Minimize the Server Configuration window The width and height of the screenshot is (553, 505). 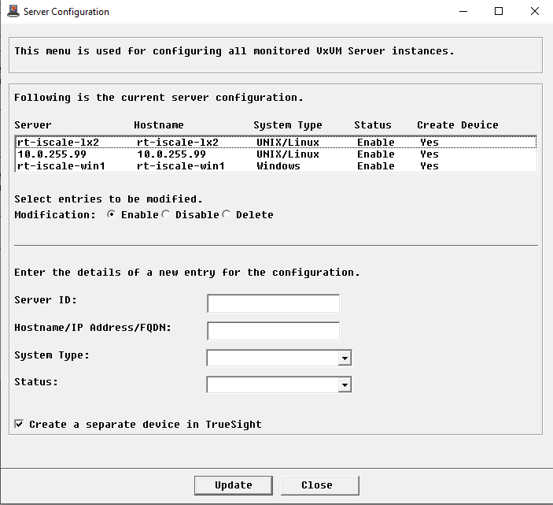[463, 11]
